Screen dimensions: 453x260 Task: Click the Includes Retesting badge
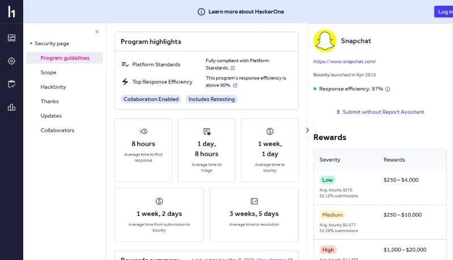coord(211,99)
